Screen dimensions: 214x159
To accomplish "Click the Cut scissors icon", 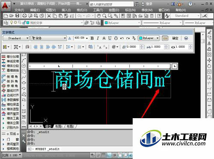I will click(49, 15).
